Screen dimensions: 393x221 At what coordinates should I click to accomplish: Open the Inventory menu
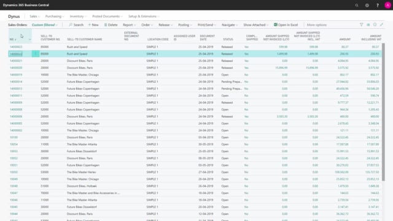[x=78, y=17]
